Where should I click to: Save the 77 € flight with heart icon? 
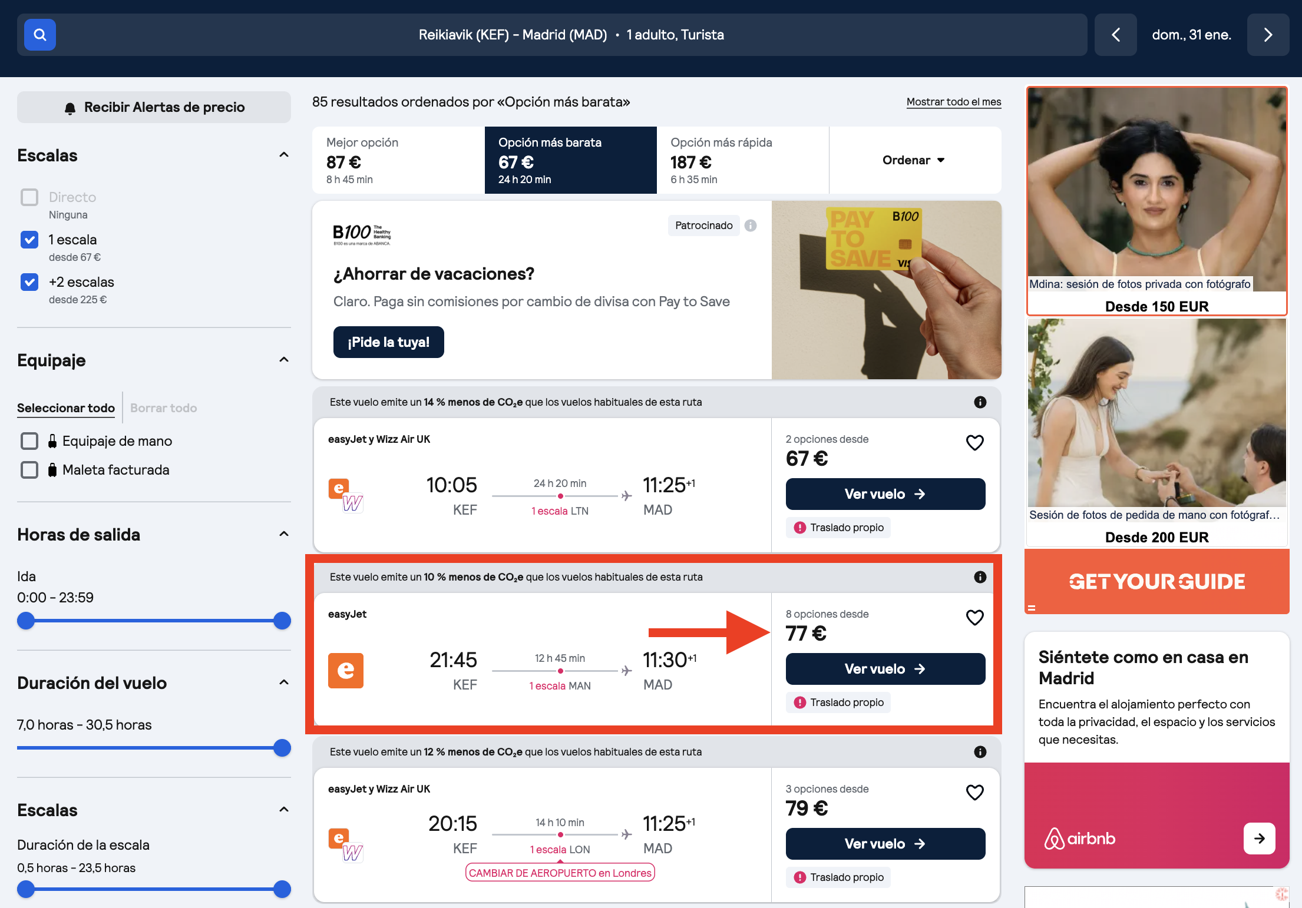974,617
